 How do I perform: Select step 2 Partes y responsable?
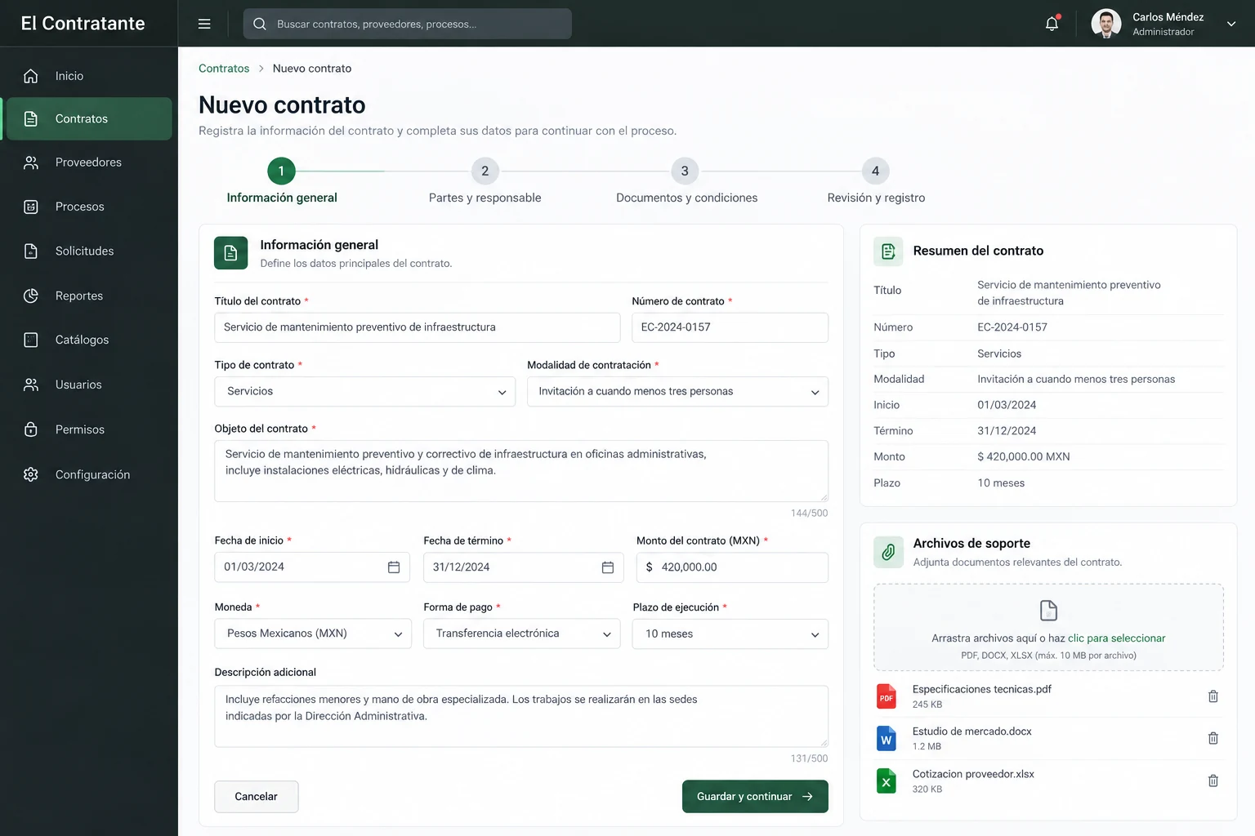pyautogui.click(x=485, y=181)
